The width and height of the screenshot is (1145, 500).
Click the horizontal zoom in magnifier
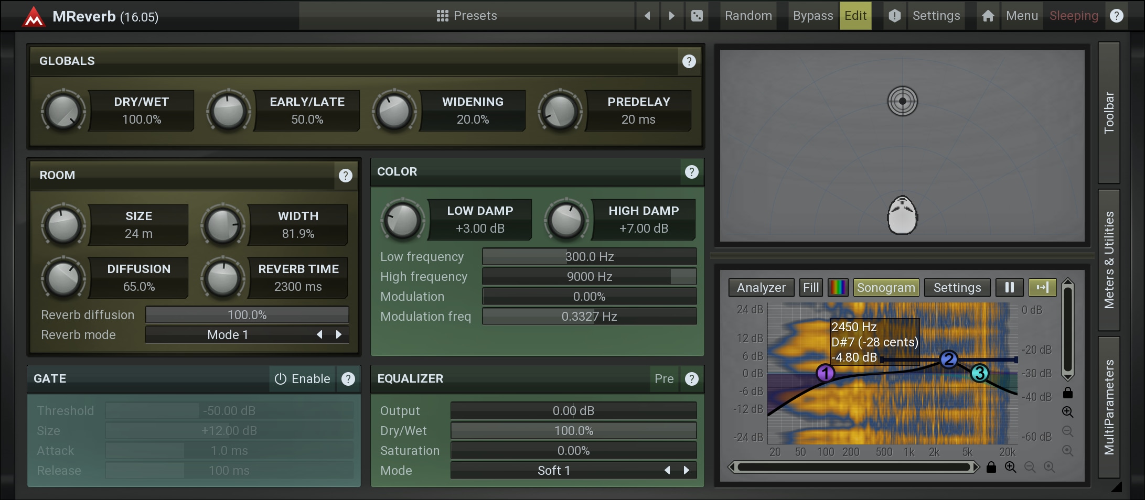click(1011, 467)
